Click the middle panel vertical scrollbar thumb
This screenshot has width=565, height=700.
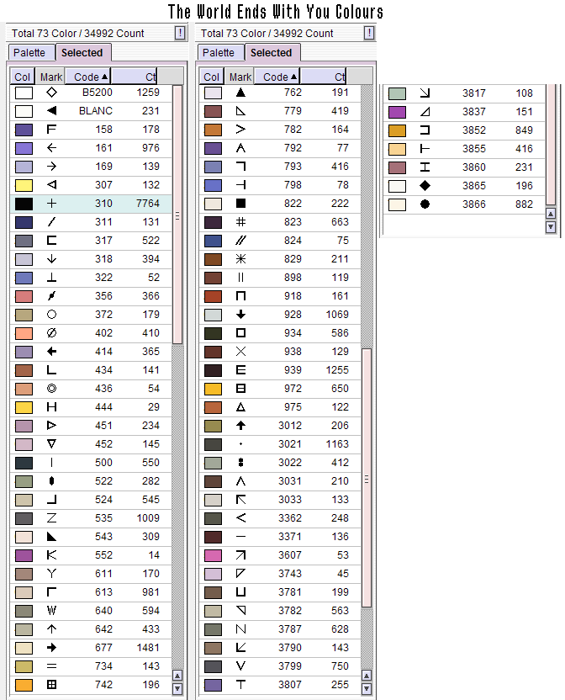coord(367,478)
